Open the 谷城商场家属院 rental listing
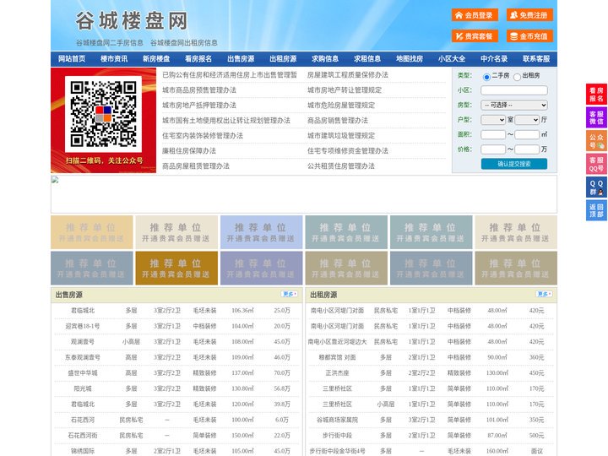Viewport: 608px width, 456px height. pyautogui.click(x=337, y=420)
